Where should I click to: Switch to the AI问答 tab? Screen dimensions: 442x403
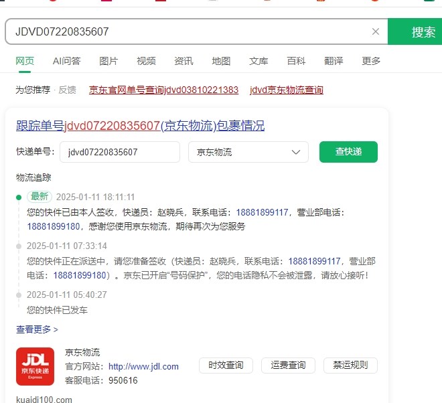pyautogui.click(x=66, y=61)
